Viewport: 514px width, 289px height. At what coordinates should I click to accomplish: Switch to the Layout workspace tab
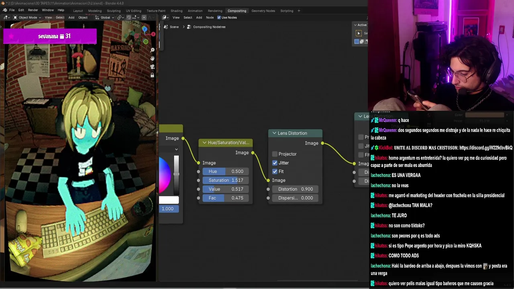point(78,11)
